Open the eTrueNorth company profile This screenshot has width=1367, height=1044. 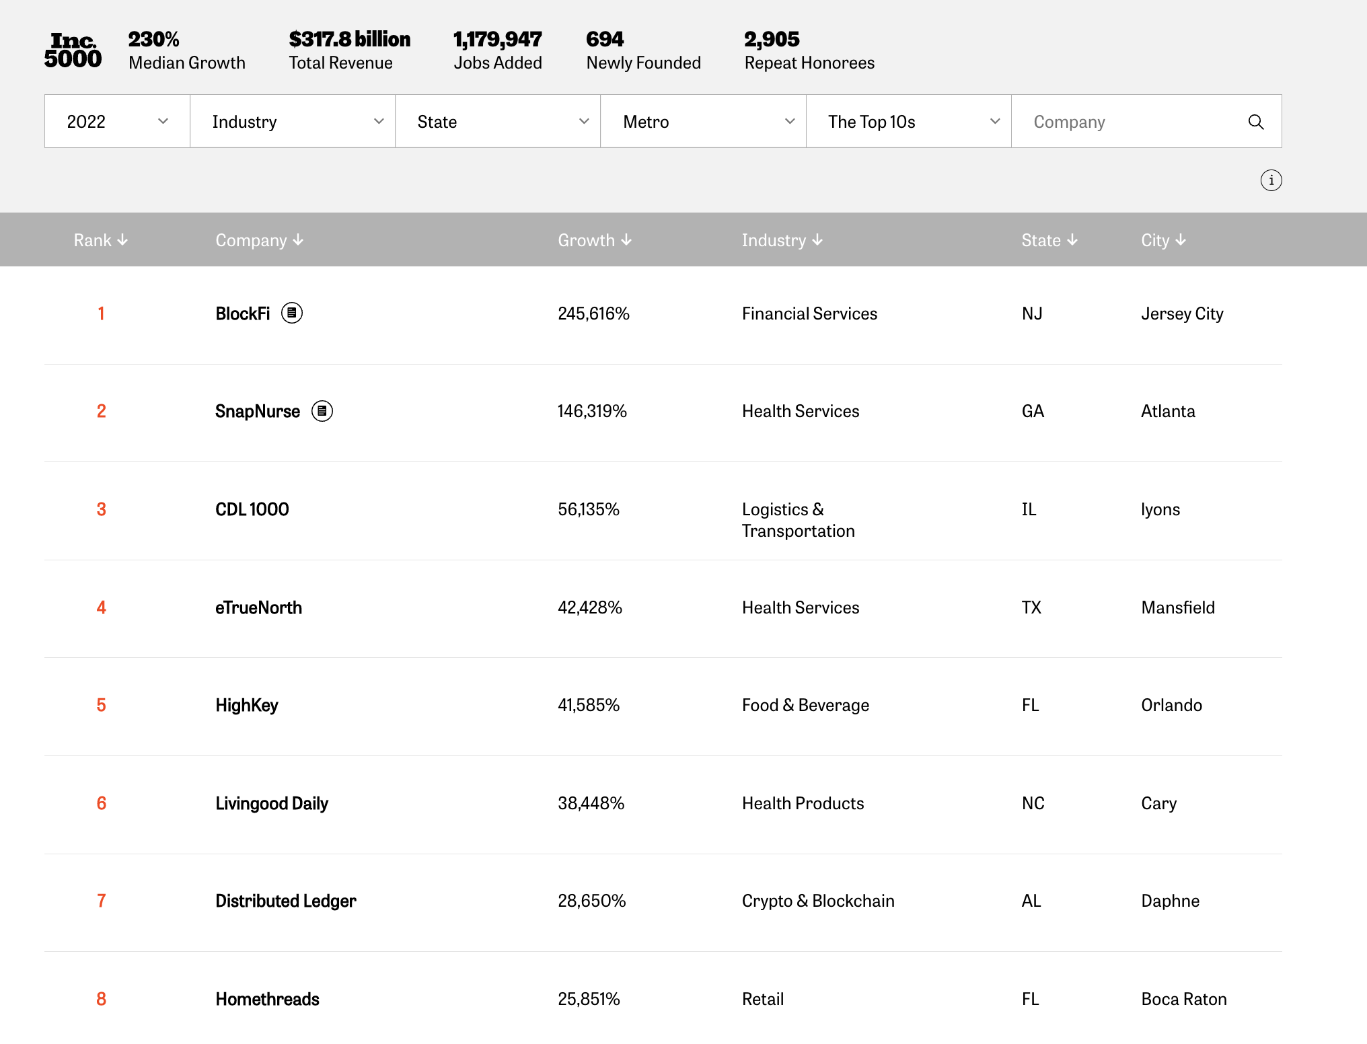[x=259, y=607]
